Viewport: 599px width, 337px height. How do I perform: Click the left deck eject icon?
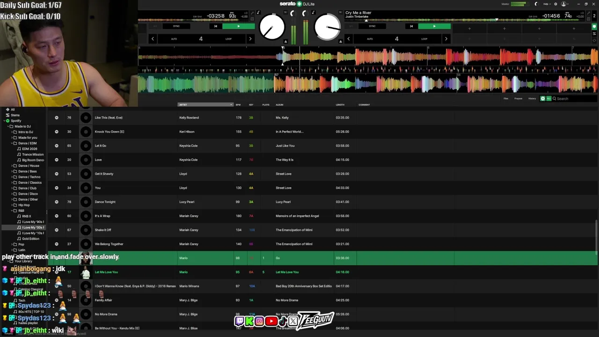[x=286, y=42]
